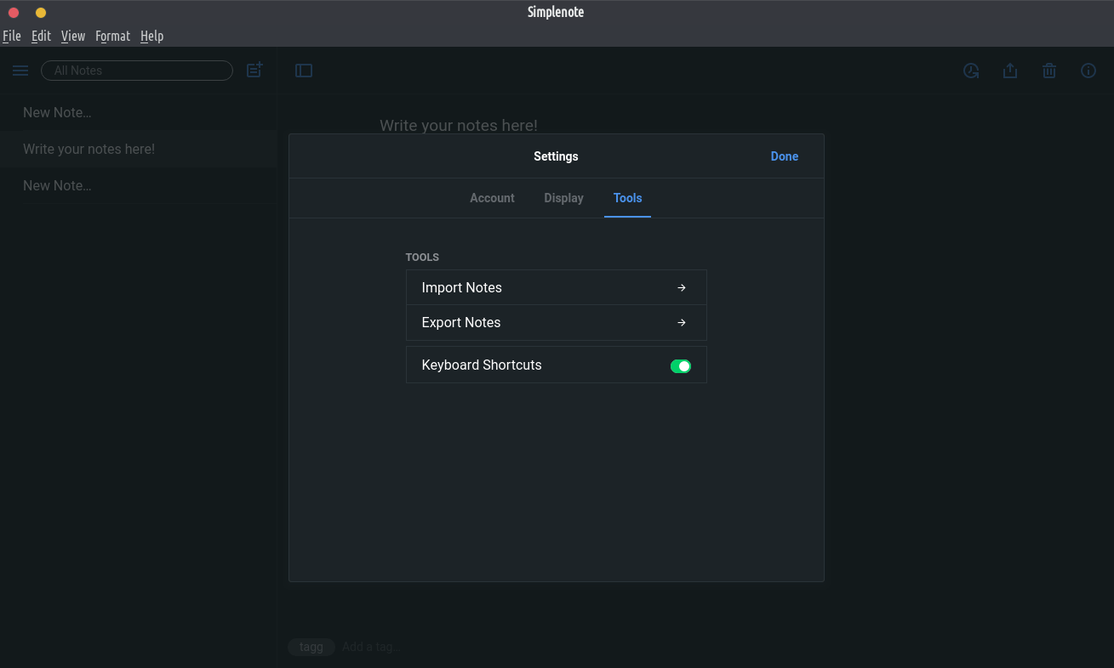
Task: Select the Write your notes here! note
Action: coord(138,149)
